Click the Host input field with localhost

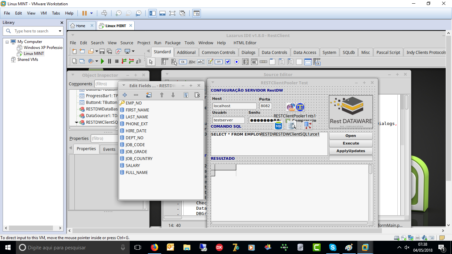(234, 106)
